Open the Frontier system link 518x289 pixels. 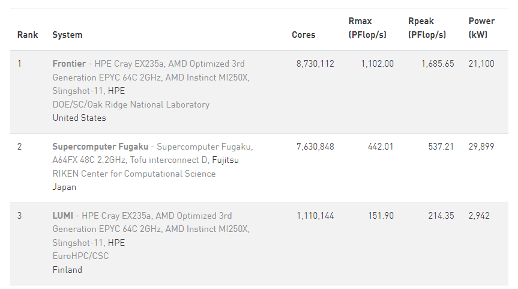click(69, 64)
